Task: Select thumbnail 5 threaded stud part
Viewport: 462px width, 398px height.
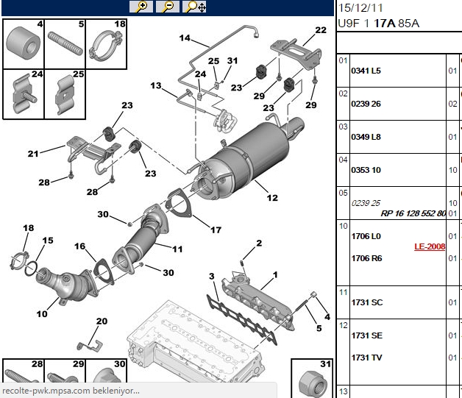Action: tap(65, 44)
